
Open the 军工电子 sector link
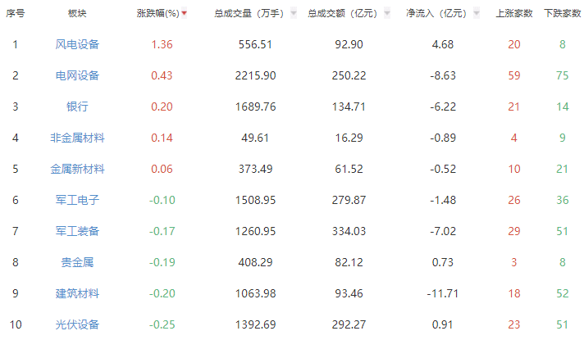77,200
